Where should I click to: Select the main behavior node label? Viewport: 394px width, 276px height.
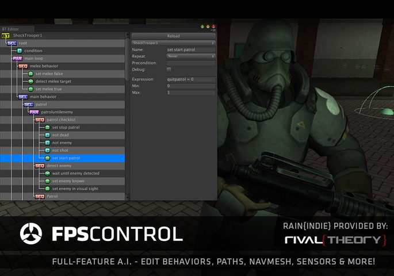click(43, 97)
